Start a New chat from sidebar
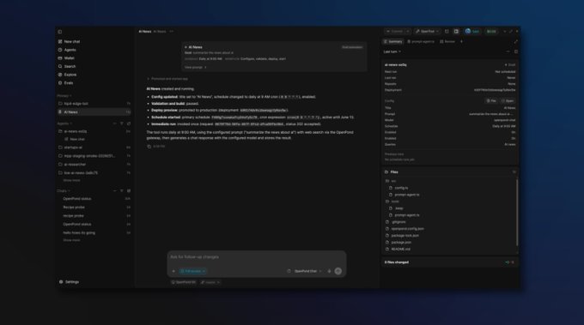The image size is (584, 325). (70, 42)
